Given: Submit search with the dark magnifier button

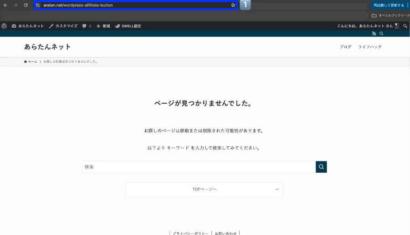Looking at the screenshot, I should (x=321, y=167).
